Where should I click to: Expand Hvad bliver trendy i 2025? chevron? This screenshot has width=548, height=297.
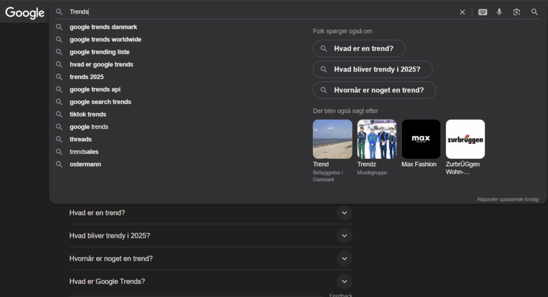[x=344, y=236]
